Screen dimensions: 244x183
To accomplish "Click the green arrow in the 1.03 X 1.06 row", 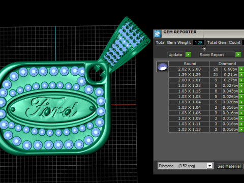I will click(241, 113).
